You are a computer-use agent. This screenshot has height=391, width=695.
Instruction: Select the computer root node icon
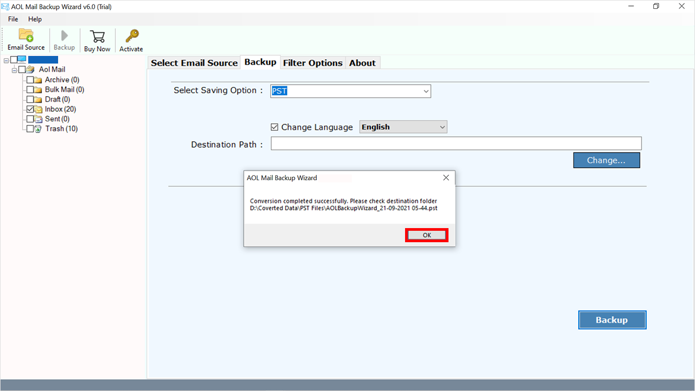point(22,60)
